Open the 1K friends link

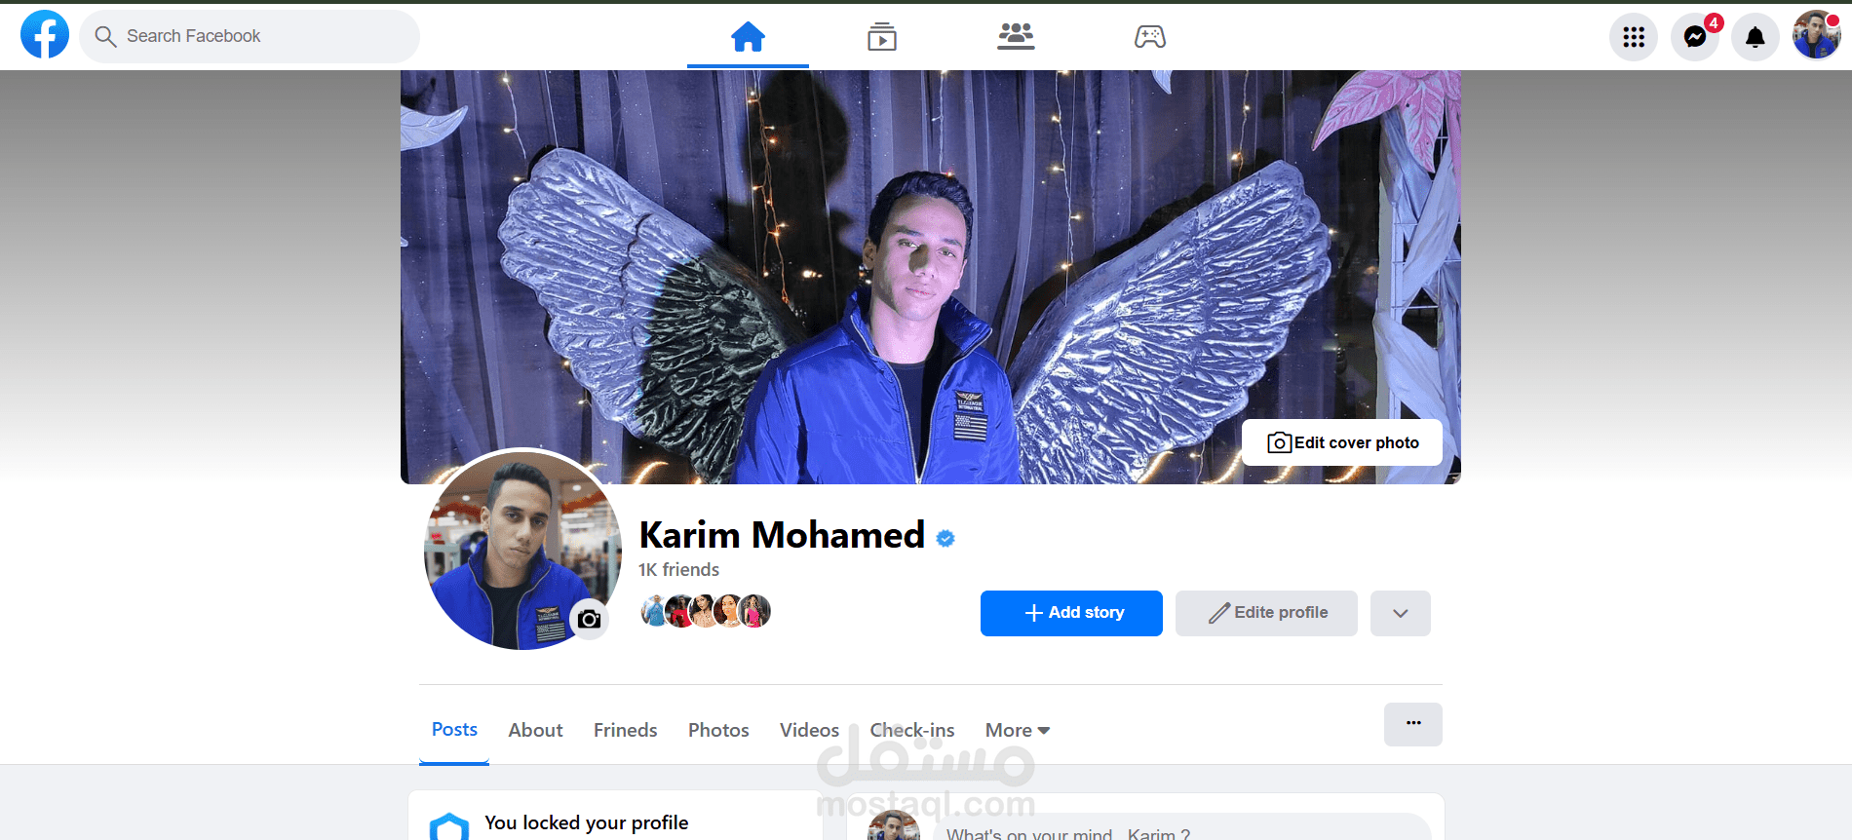point(678,570)
